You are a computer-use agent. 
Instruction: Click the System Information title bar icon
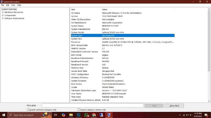pos(2,2)
